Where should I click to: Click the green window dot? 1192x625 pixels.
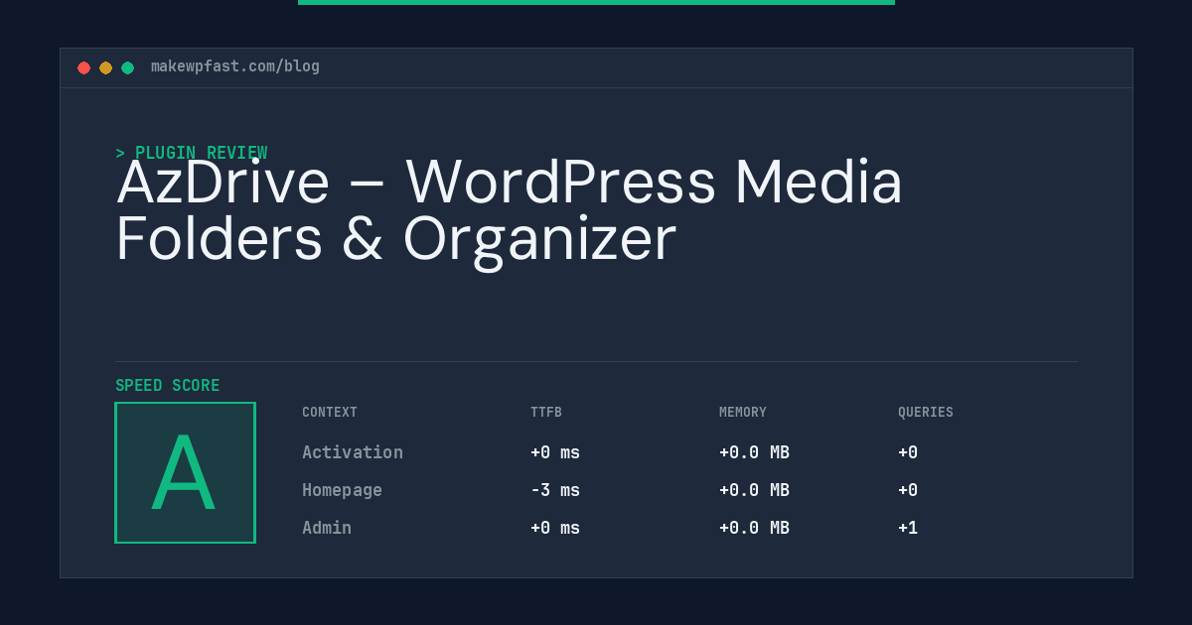127,67
